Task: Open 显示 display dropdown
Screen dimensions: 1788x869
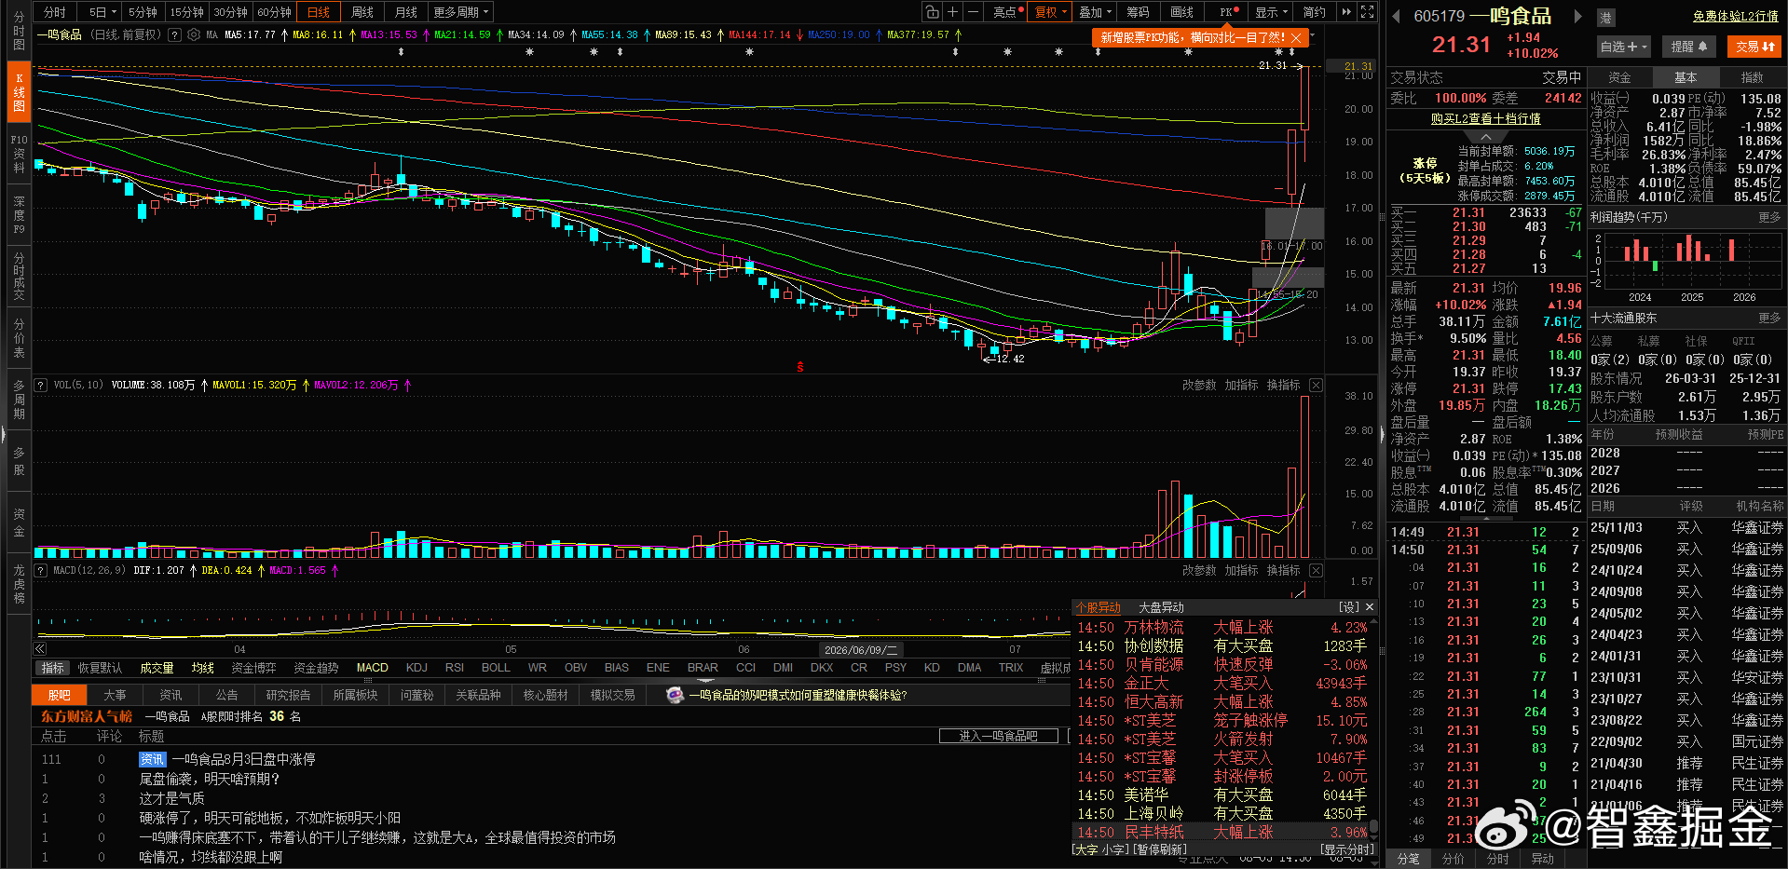Action: [1271, 12]
